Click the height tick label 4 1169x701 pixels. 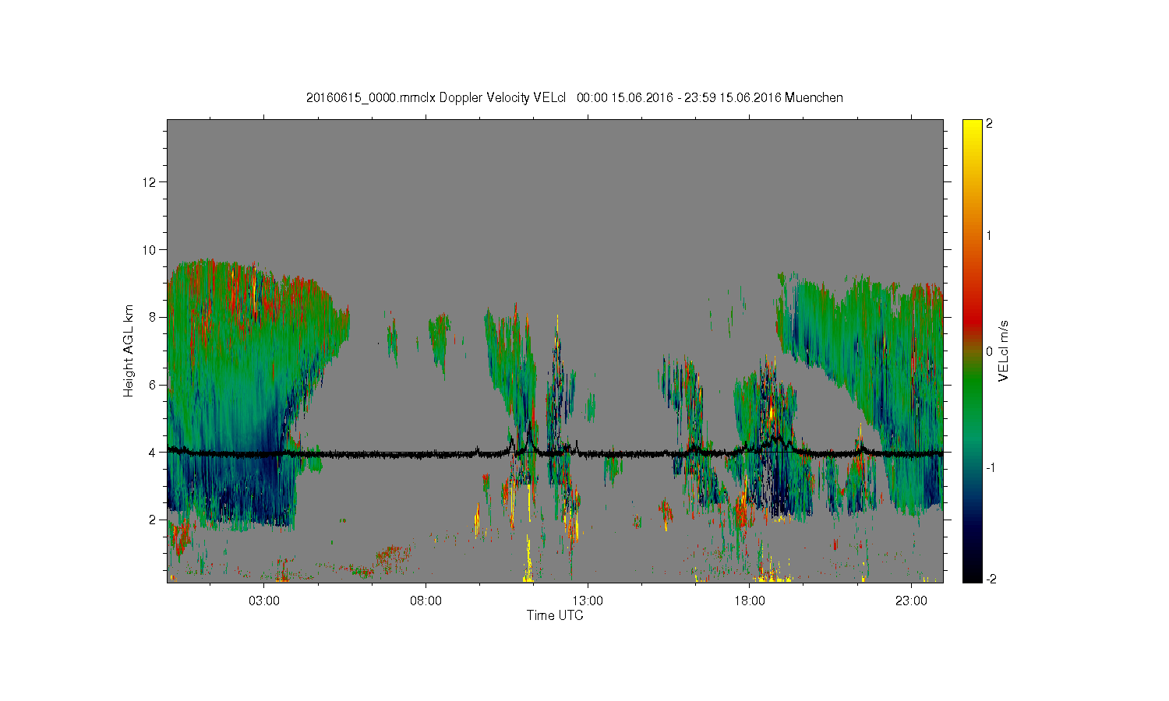153,452
